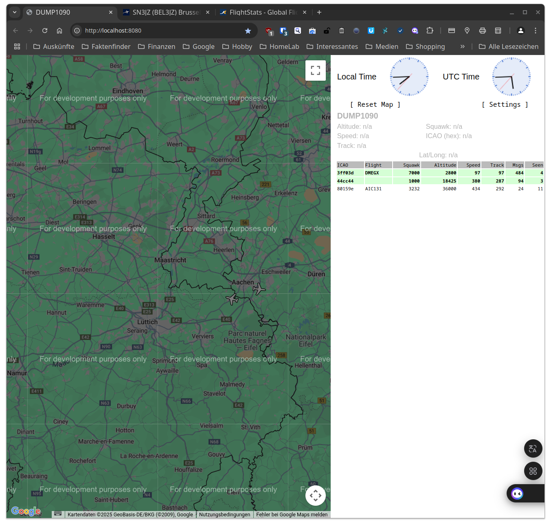Open the browser profile avatar
551x531 pixels.
(x=520, y=31)
